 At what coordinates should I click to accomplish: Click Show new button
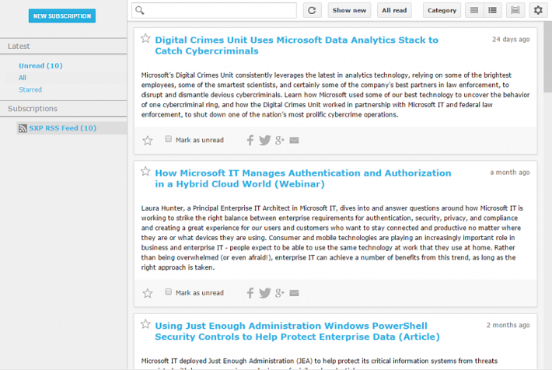[349, 10]
